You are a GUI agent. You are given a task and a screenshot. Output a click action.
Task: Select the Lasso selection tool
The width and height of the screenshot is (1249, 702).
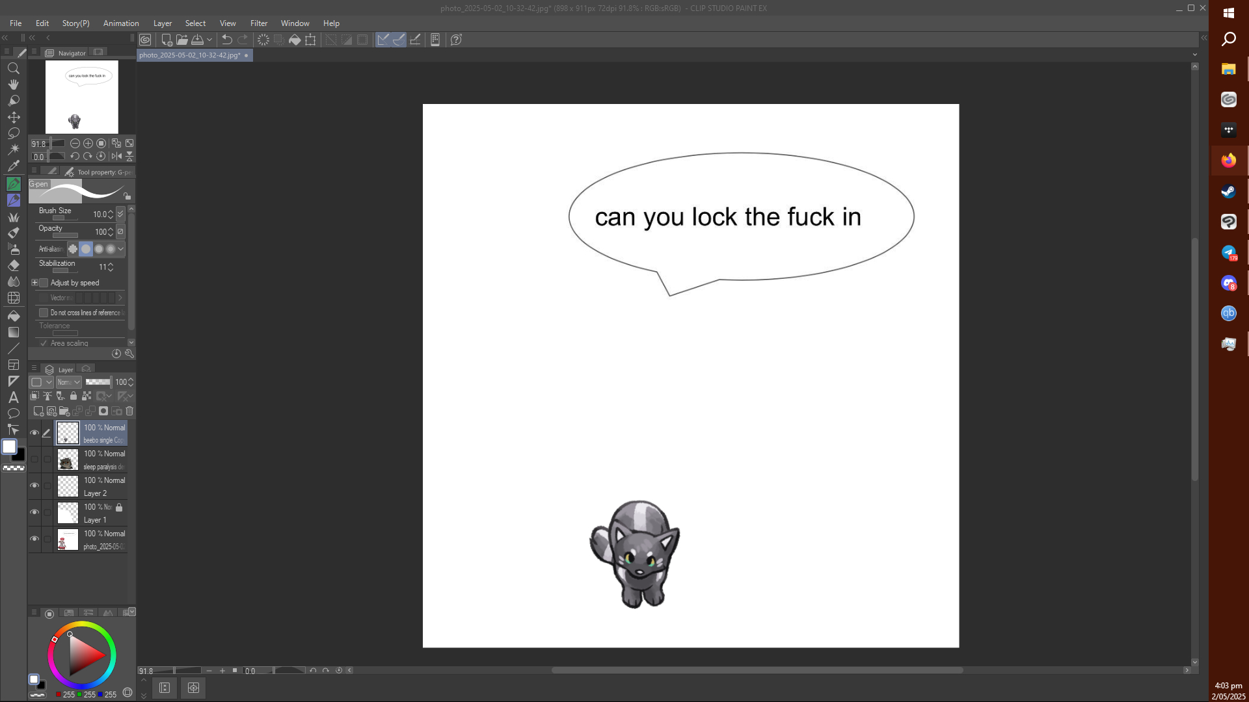pos(14,133)
